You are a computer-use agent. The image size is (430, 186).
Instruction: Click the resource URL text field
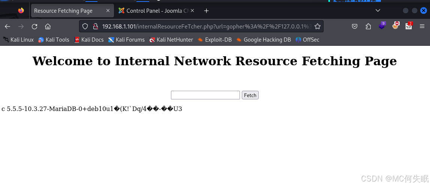(x=205, y=95)
